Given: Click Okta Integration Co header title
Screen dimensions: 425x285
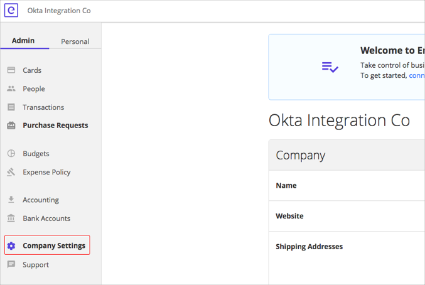Looking at the screenshot, I should coord(59,11).
